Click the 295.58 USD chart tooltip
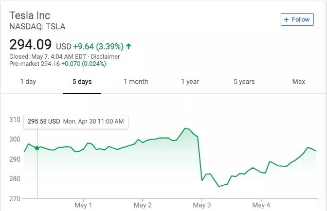Screen dimensions: 327x211 (76, 121)
